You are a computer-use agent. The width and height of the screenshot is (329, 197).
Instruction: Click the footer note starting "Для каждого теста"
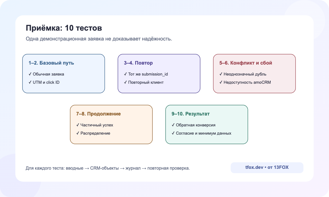coord(107,168)
